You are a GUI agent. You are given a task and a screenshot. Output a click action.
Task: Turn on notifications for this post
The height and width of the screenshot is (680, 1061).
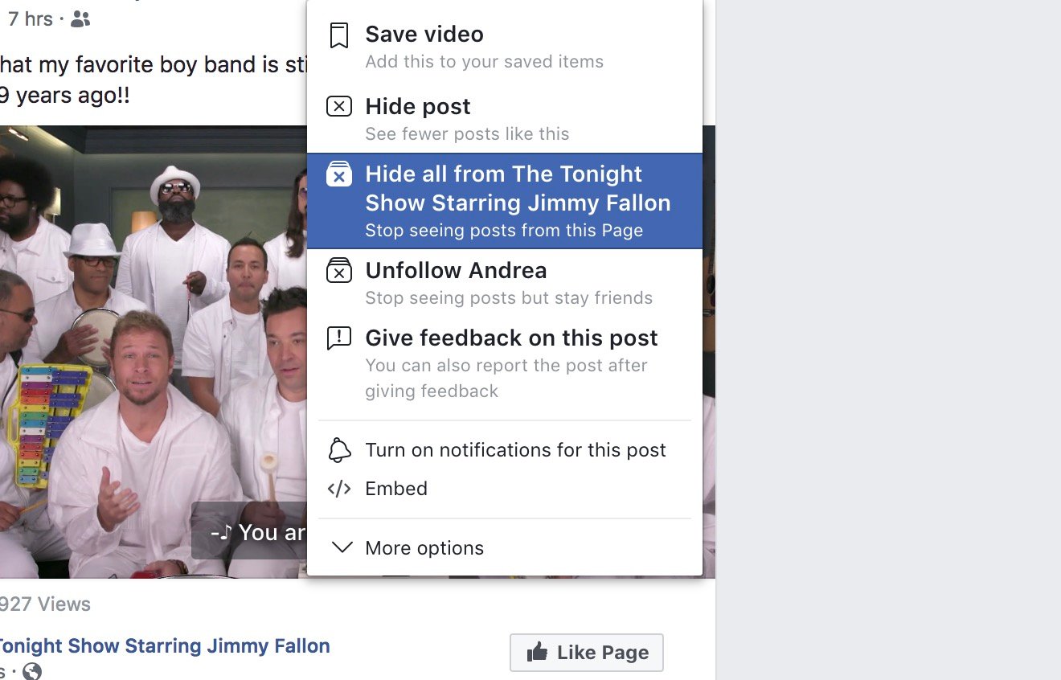click(515, 450)
